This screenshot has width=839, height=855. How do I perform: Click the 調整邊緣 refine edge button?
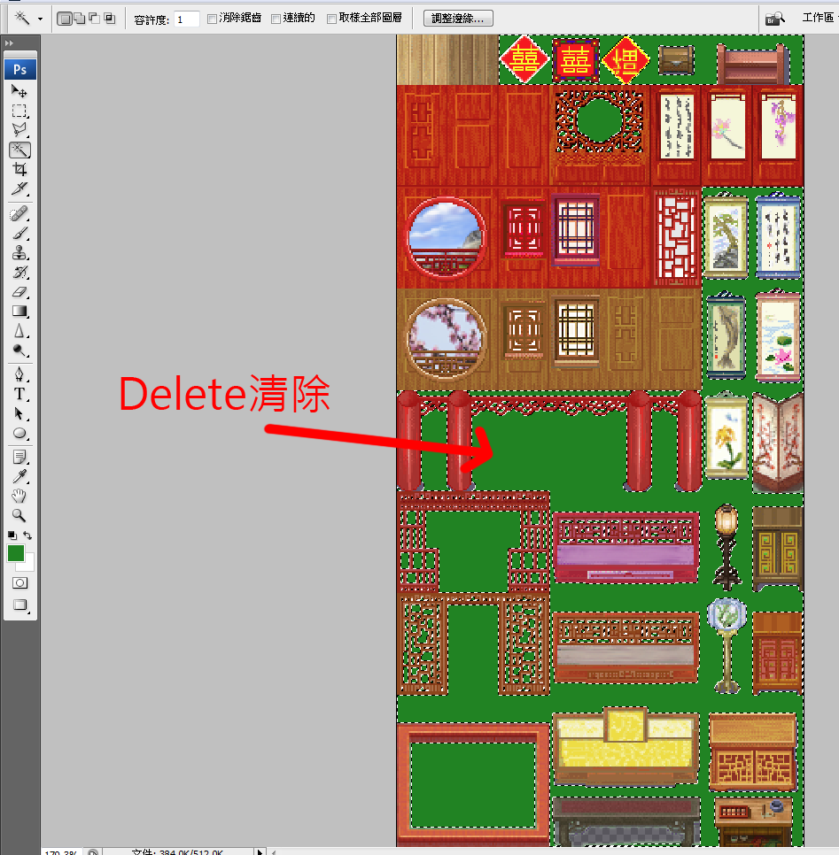(x=459, y=19)
